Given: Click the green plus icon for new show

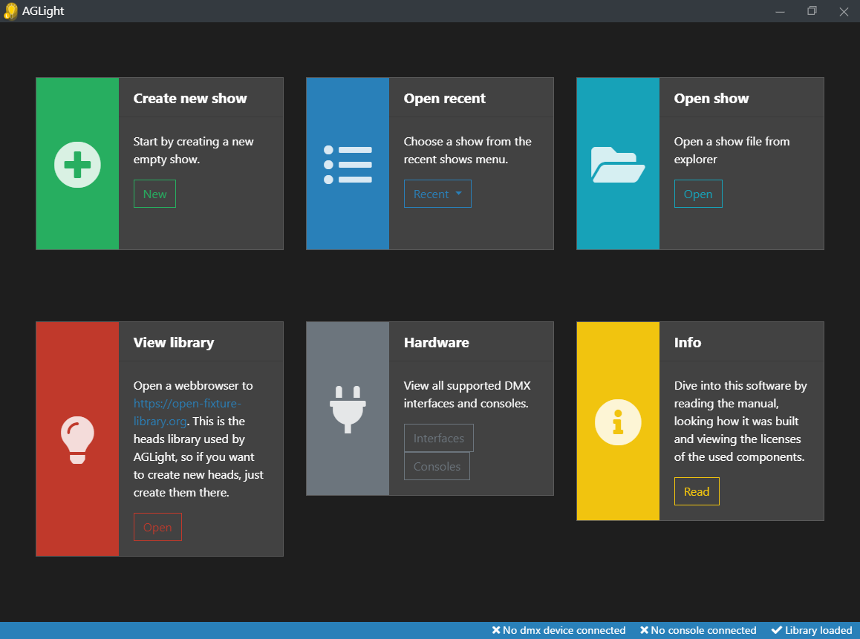Looking at the screenshot, I should pyautogui.click(x=77, y=165).
